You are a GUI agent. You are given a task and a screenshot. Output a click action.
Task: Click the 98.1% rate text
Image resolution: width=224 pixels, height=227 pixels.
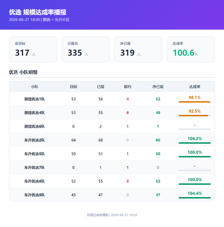194,98
